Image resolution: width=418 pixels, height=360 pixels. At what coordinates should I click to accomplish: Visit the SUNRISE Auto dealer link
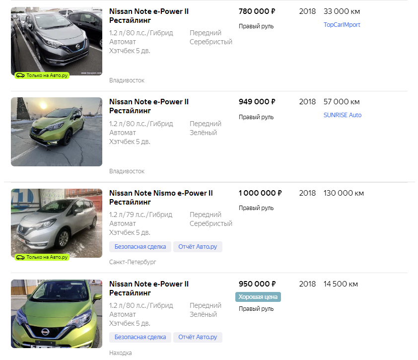click(x=343, y=115)
